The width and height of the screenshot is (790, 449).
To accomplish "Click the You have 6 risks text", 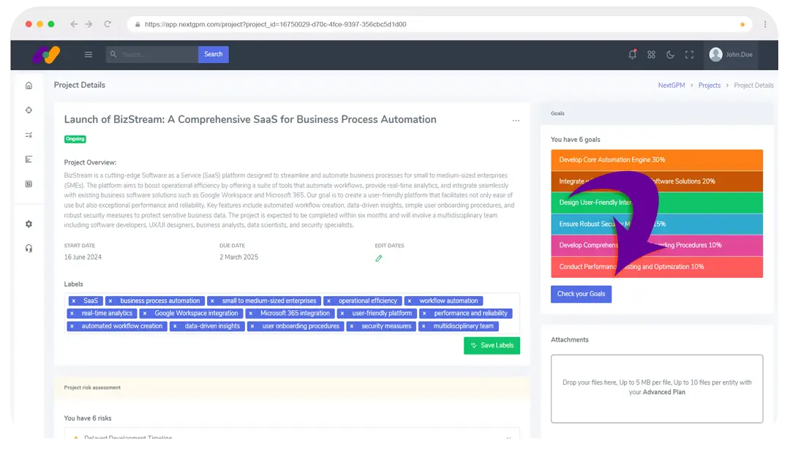I will coord(88,419).
